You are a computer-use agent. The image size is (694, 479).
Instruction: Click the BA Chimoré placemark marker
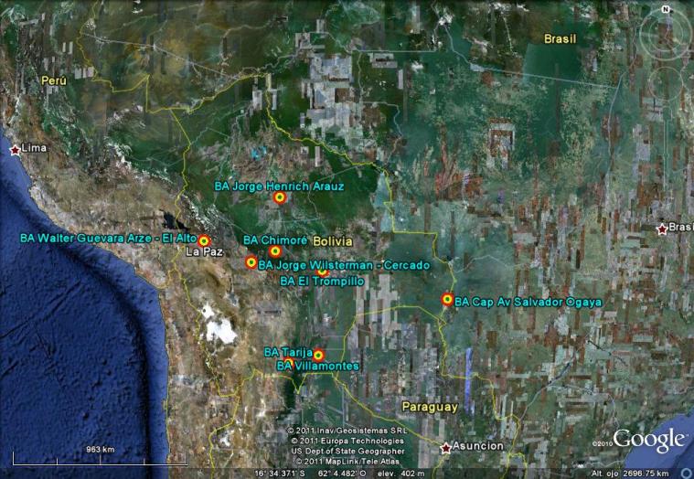[x=275, y=250]
